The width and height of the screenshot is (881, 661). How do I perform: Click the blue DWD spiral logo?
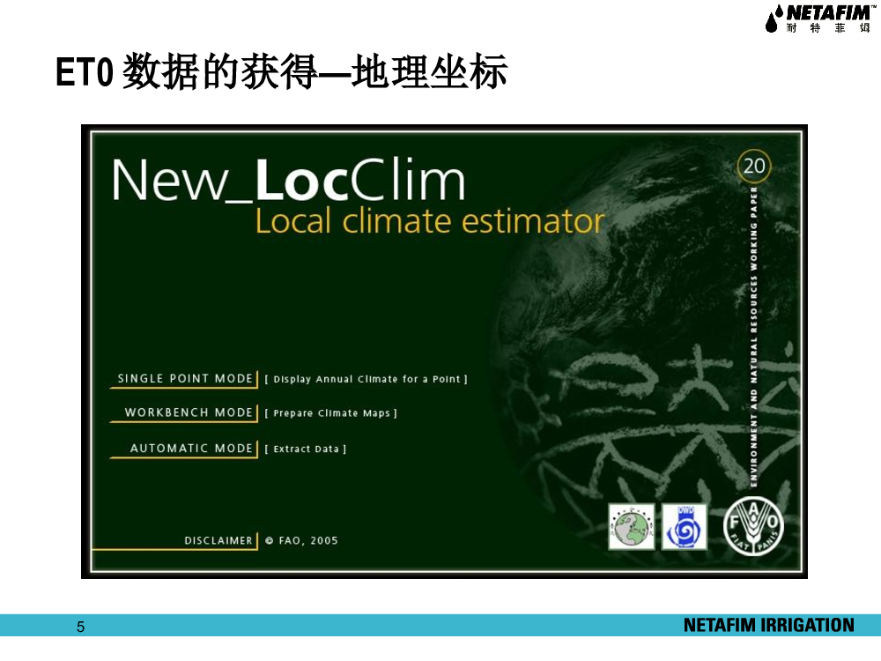(x=684, y=526)
